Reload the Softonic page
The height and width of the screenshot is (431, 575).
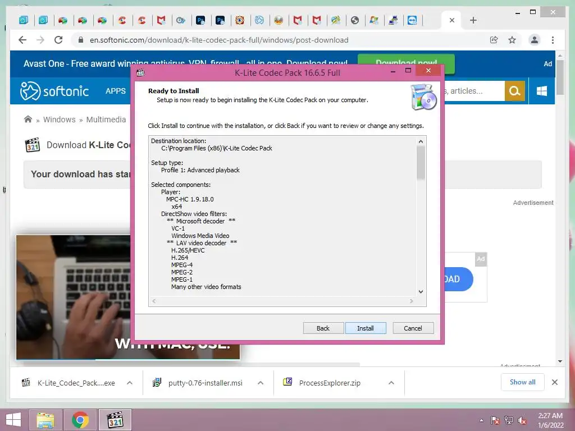[x=58, y=40]
